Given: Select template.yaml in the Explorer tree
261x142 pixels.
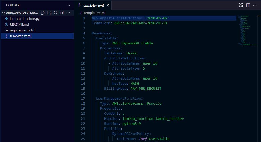Looking at the screenshot, I should (x=37, y=36).
